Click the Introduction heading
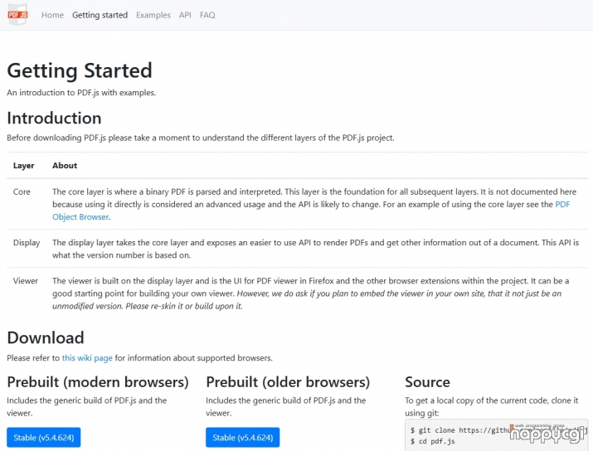593x451 pixels. [x=54, y=118]
